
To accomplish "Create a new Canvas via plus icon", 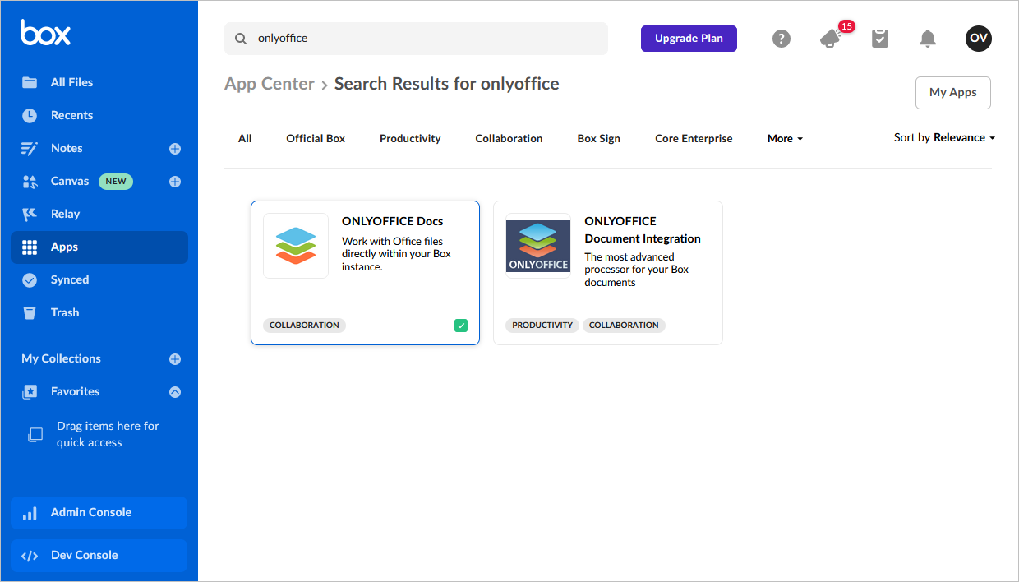I will tap(174, 181).
